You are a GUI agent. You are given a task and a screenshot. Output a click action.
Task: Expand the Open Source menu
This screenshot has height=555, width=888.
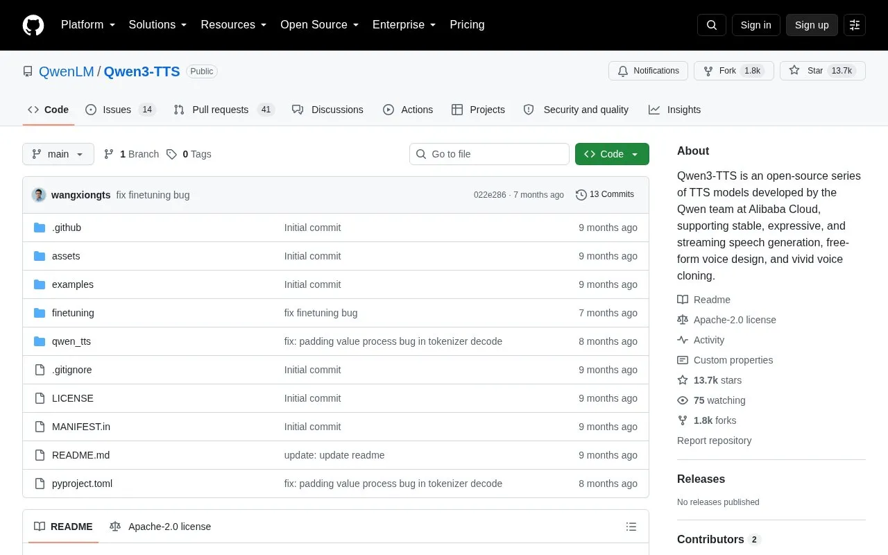point(320,25)
